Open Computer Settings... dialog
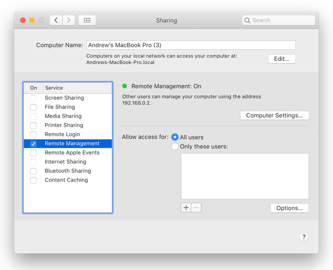The image size is (333, 270). (x=275, y=115)
